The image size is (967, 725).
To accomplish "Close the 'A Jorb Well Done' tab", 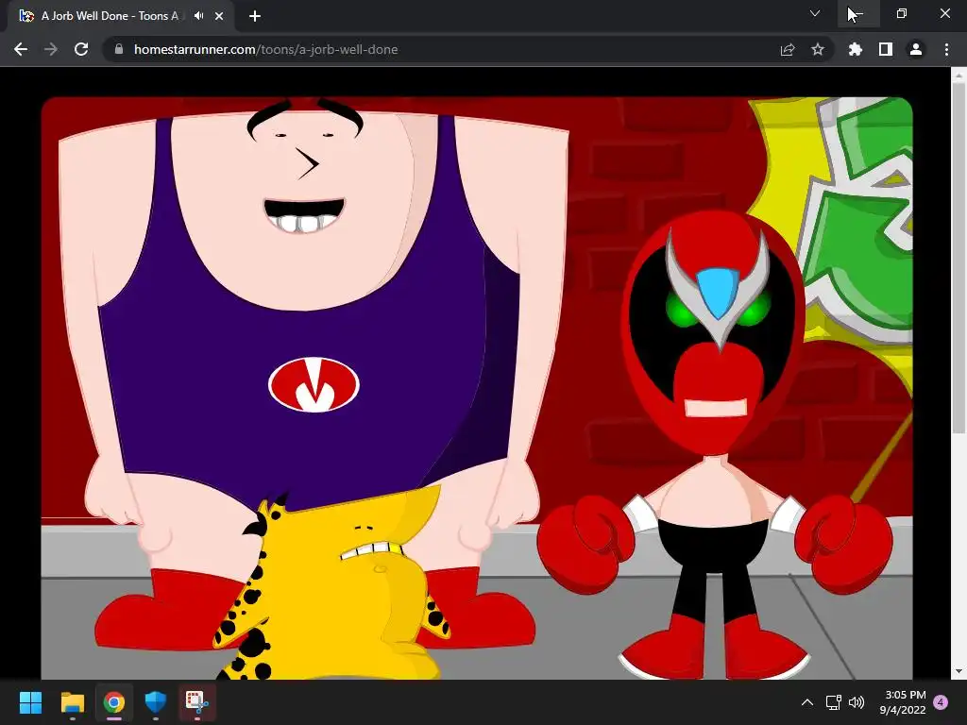I will point(219,16).
